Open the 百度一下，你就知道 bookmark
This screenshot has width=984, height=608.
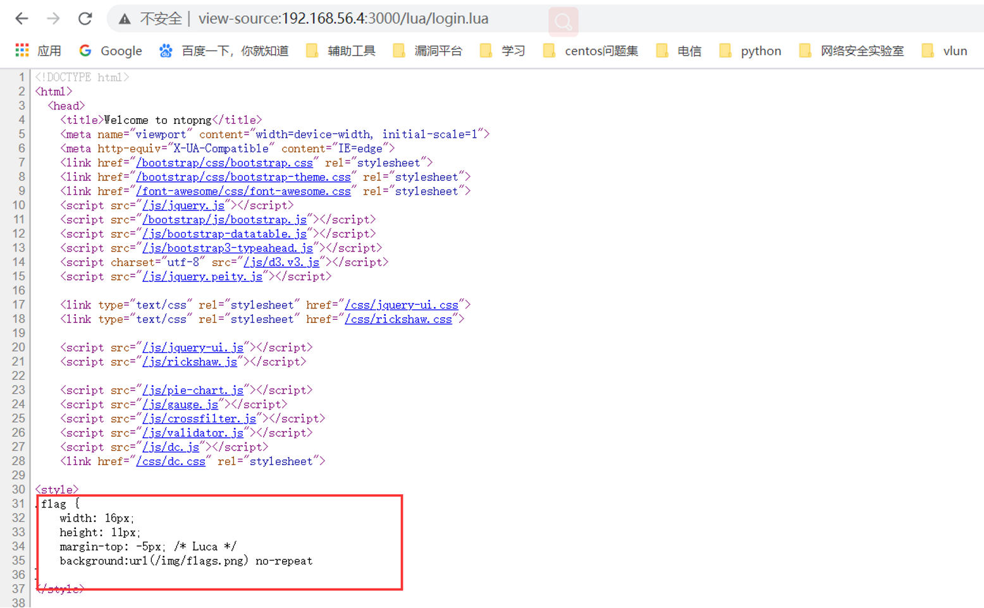click(224, 51)
